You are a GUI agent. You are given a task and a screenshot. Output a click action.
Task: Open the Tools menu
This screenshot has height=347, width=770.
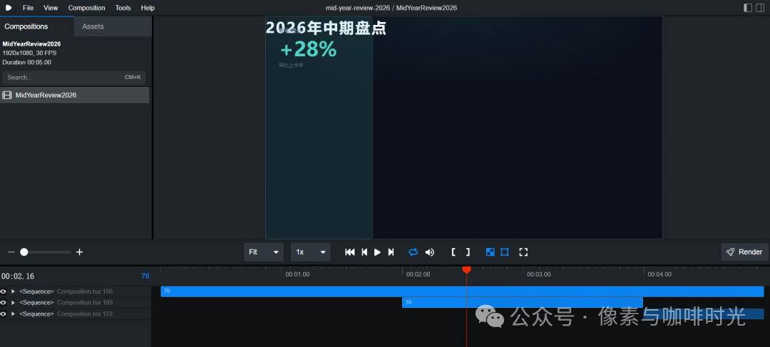click(123, 8)
